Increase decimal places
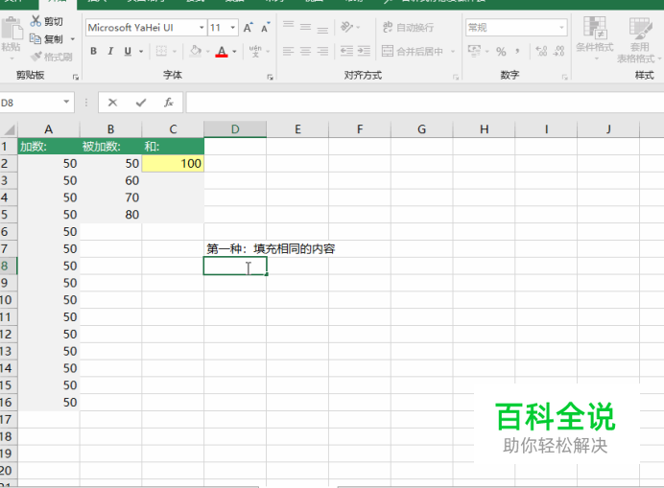This screenshot has width=664, height=488. point(541,51)
